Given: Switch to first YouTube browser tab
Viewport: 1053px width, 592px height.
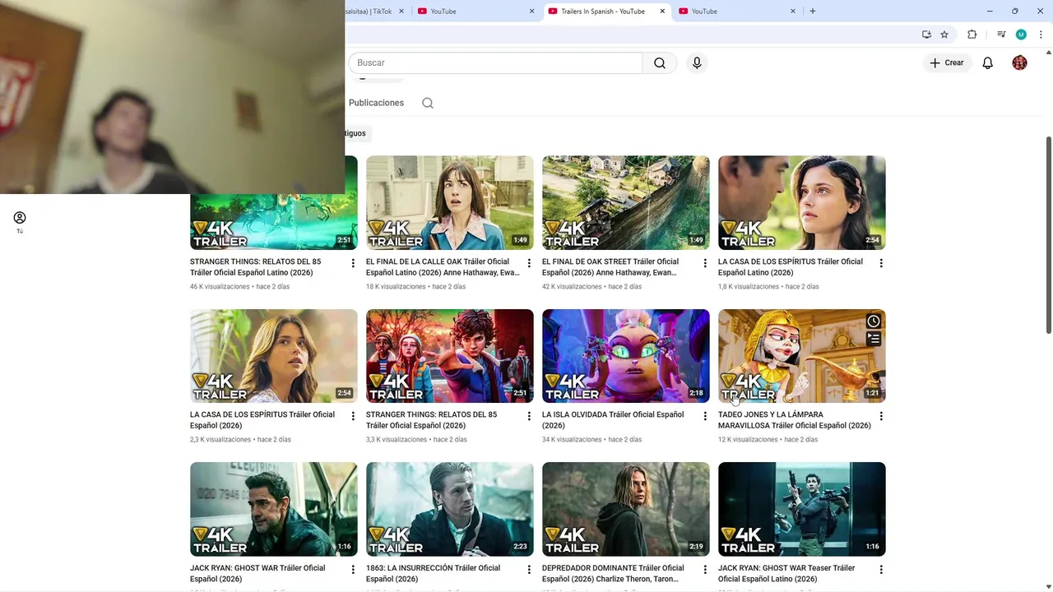Looking at the screenshot, I should pos(477,11).
